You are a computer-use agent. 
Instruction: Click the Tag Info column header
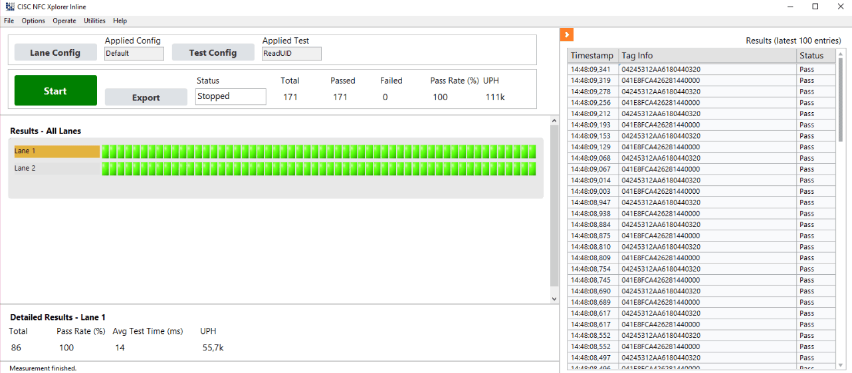point(707,56)
